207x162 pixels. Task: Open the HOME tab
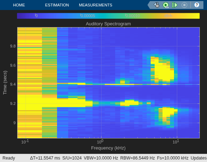[x=19, y=5]
